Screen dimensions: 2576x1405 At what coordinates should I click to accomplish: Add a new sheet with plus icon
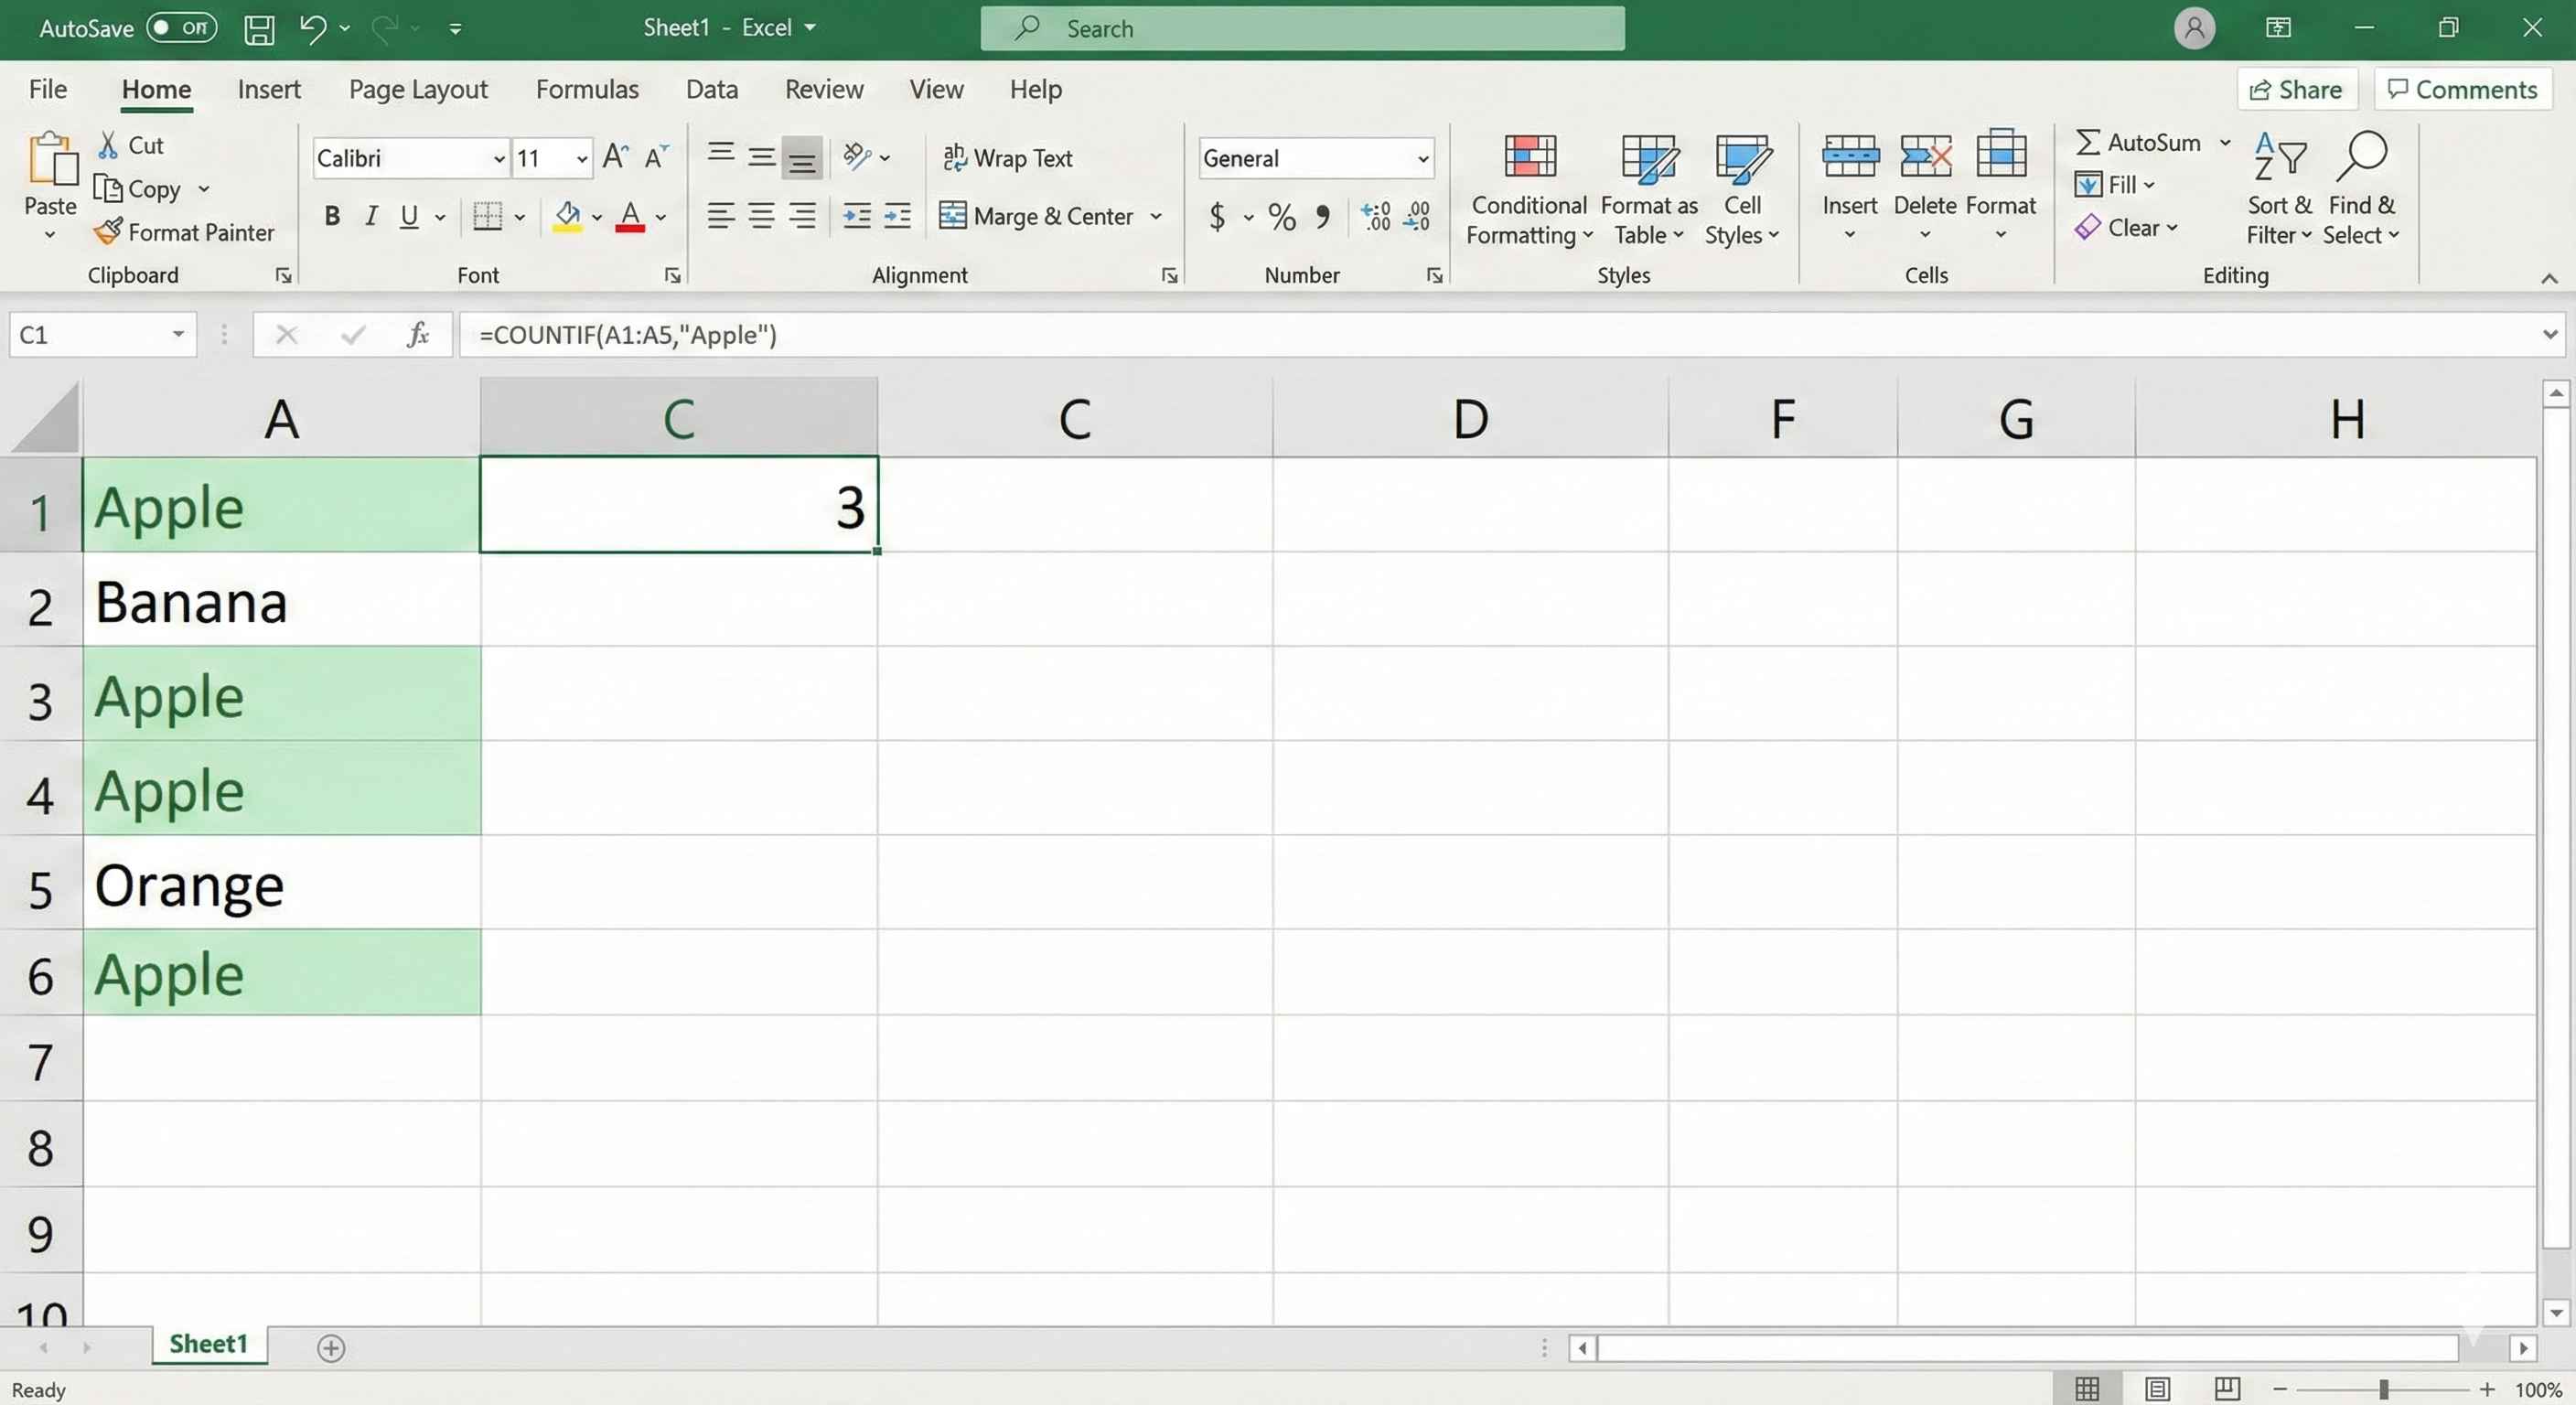tap(331, 1347)
